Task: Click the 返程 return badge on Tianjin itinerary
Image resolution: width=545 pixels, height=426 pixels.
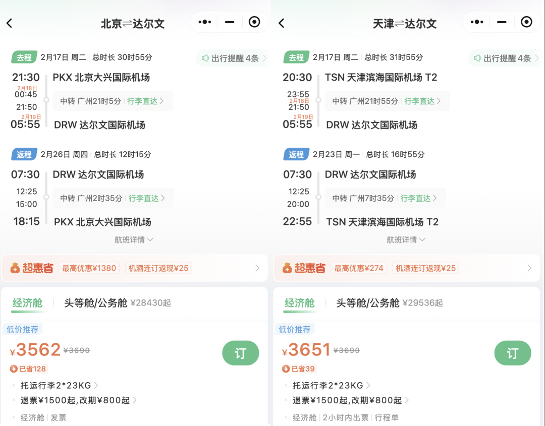Action: pos(296,154)
